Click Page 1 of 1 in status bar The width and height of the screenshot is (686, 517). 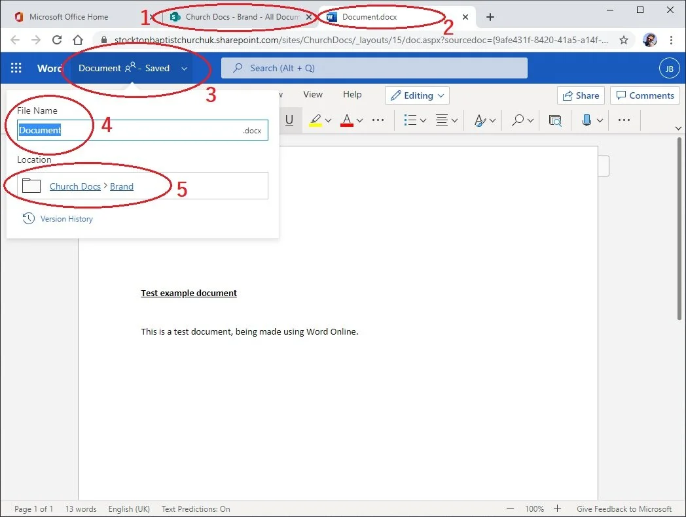pyautogui.click(x=33, y=509)
